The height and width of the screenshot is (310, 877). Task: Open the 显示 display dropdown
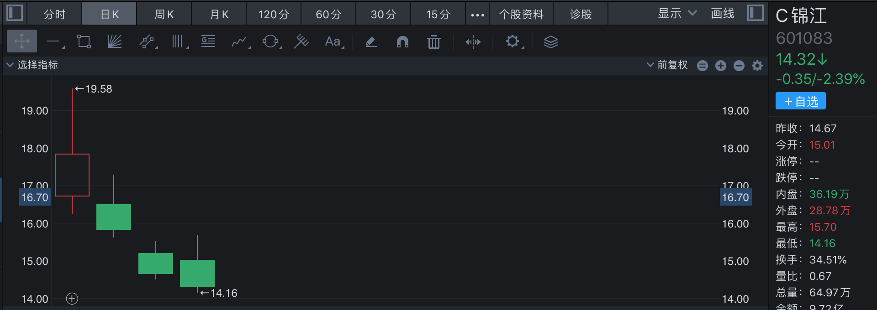coord(677,14)
